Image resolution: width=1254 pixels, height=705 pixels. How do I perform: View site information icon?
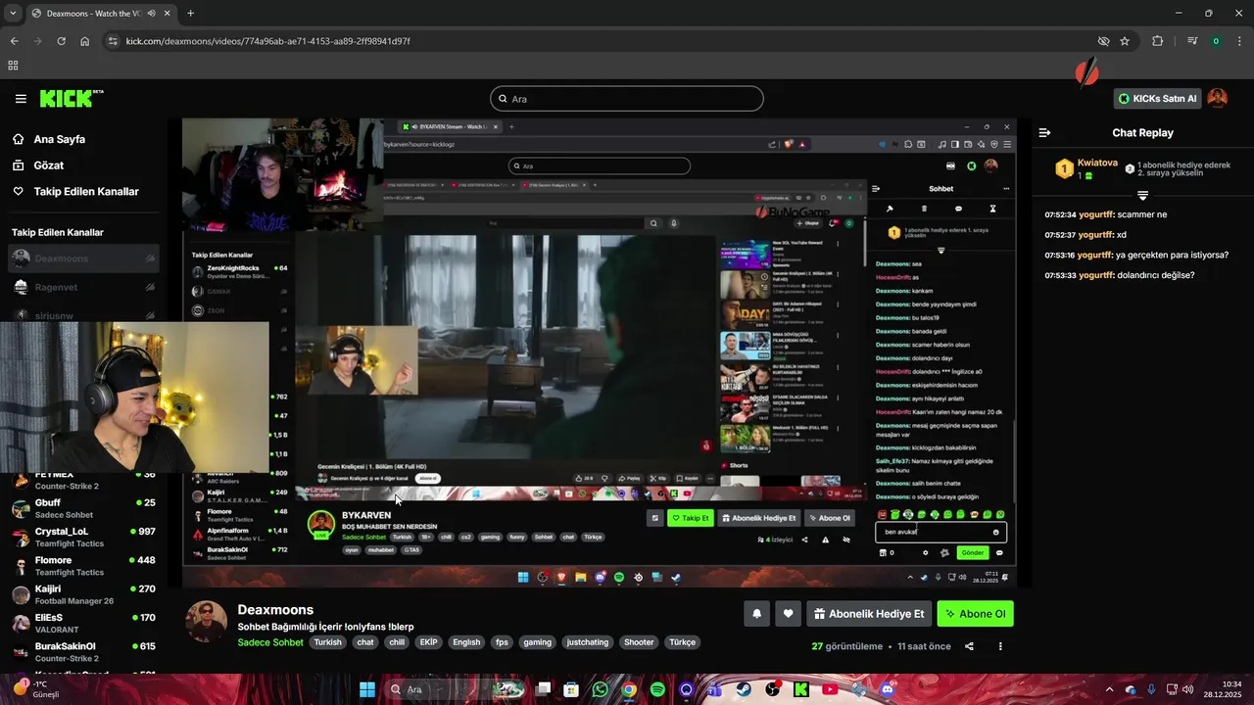pyautogui.click(x=113, y=41)
